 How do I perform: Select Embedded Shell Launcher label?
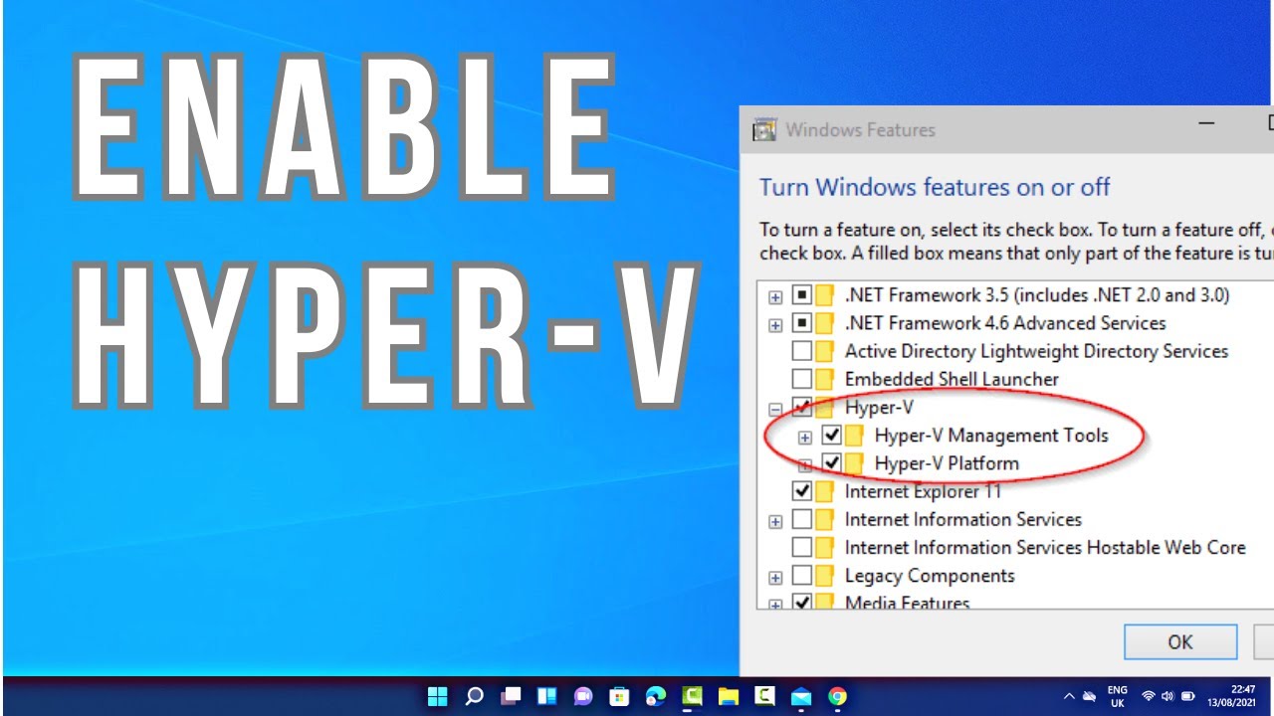pyautogui.click(x=952, y=379)
